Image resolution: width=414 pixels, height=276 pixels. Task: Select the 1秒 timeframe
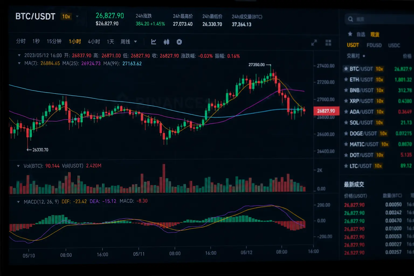pos(36,41)
